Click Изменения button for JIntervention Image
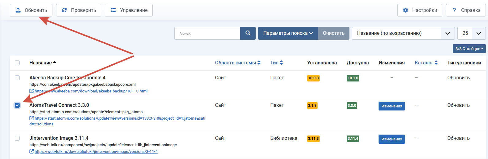Viewport: 488px width, 159px height. [x=391, y=139]
